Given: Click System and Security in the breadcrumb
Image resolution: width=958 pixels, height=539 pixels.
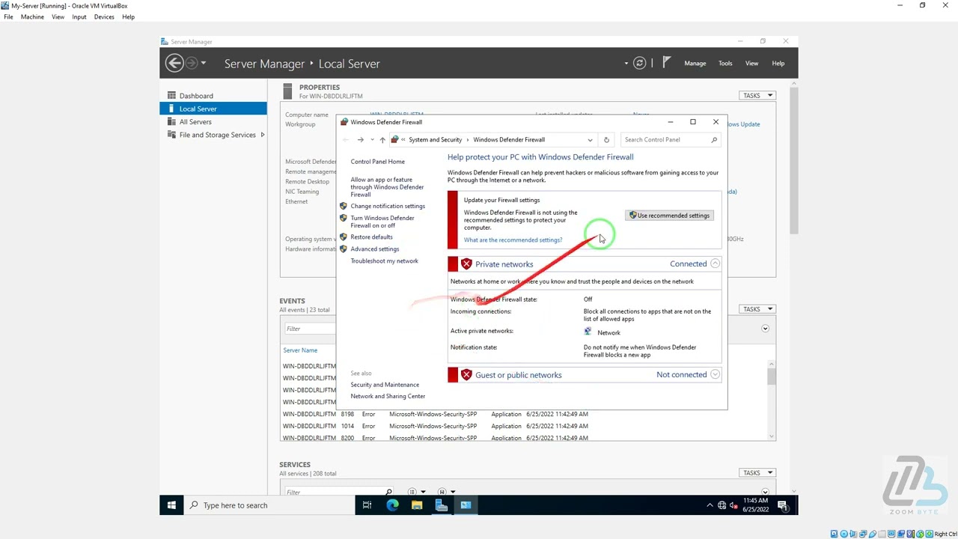Looking at the screenshot, I should [x=436, y=140].
